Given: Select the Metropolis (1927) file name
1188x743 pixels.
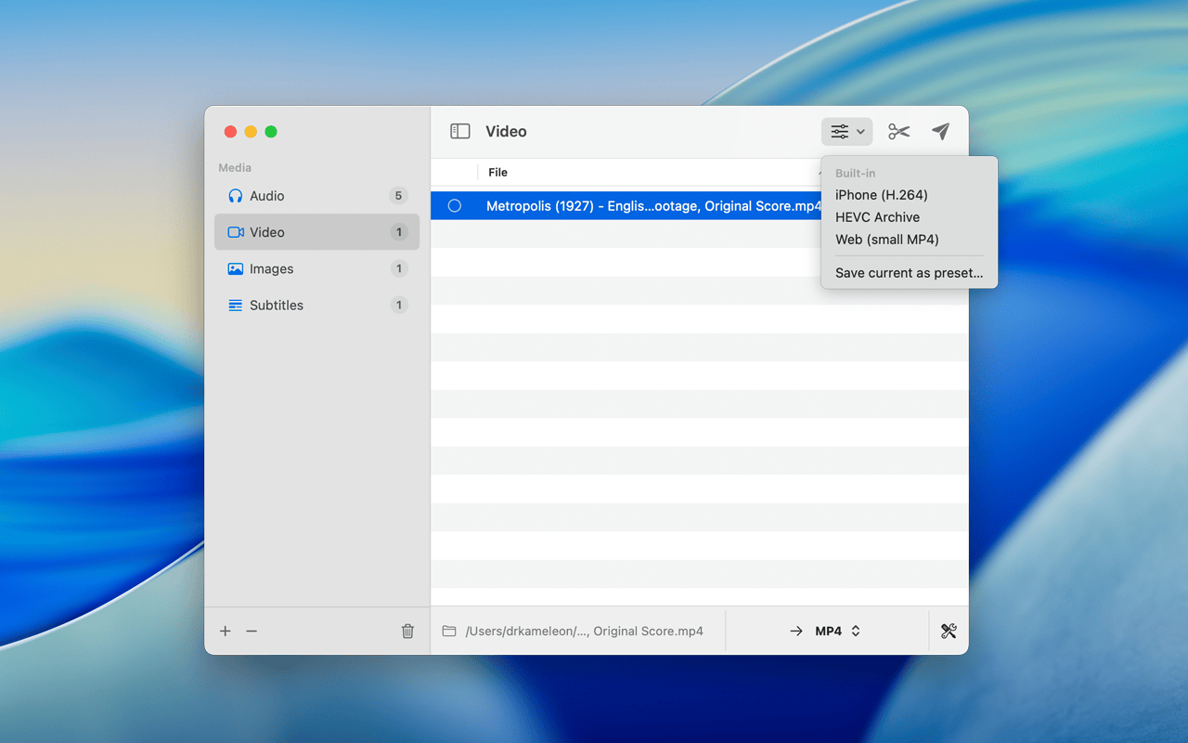Looking at the screenshot, I should click(x=653, y=206).
